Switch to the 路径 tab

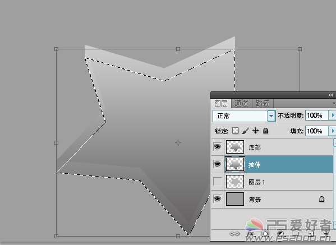263,104
